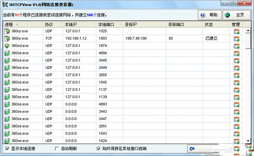Screen dimensions: 254x156
Task: Click manage icon for row with port 1129
Action: 237,97
